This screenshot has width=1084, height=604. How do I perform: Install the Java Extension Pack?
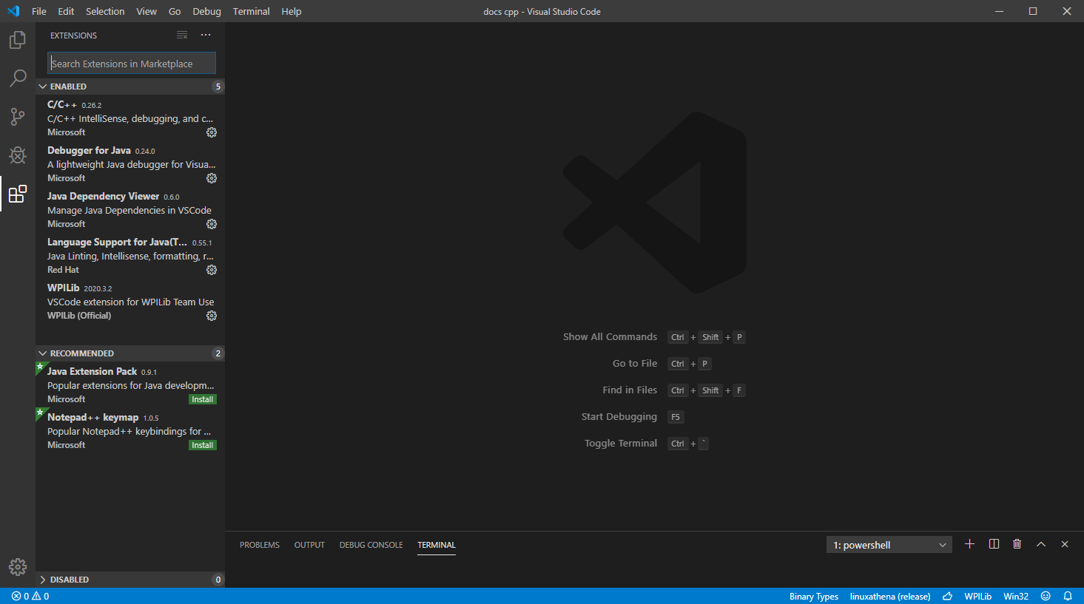coord(203,399)
